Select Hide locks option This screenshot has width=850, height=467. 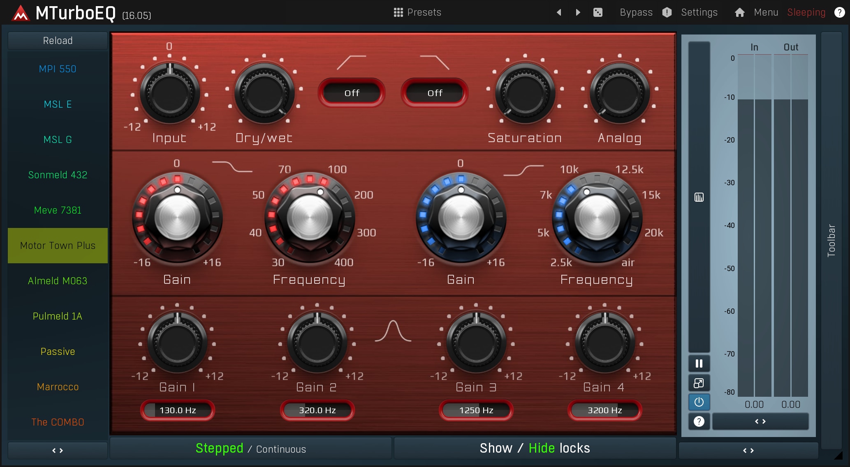(542, 448)
